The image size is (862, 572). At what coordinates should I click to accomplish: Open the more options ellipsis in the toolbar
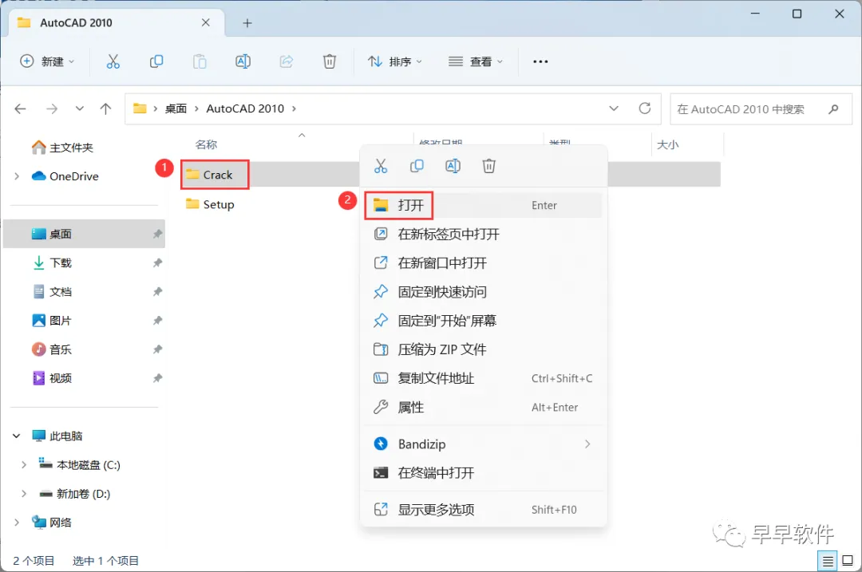pyautogui.click(x=540, y=61)
